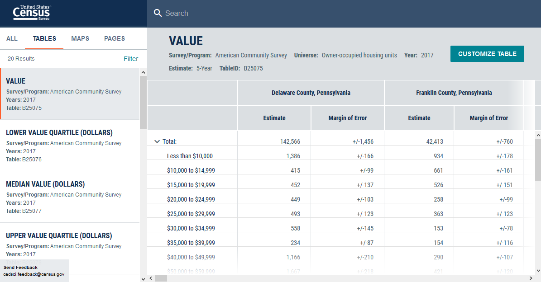Click the table vertical scrollbar thumb

(538, 160)
